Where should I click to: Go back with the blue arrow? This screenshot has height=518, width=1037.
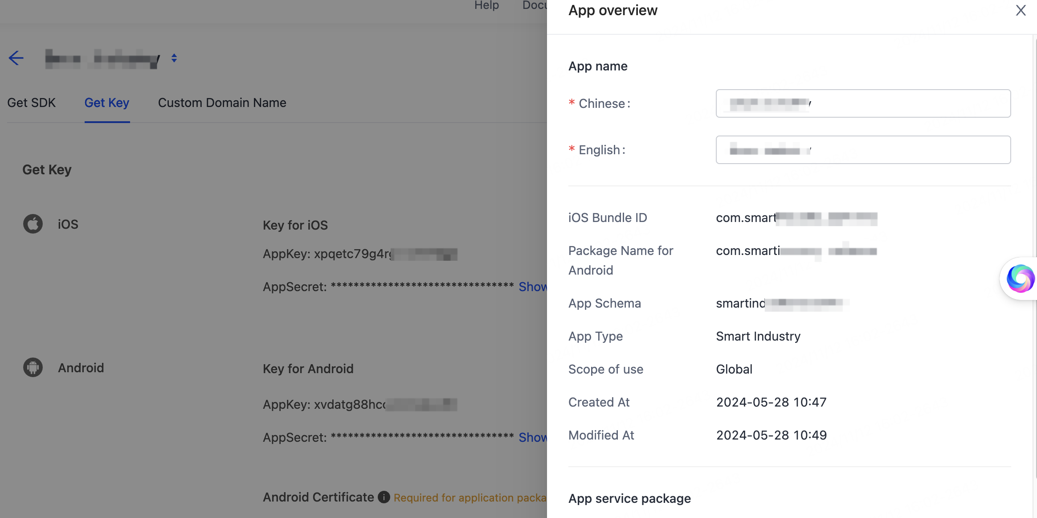[16, 58]
